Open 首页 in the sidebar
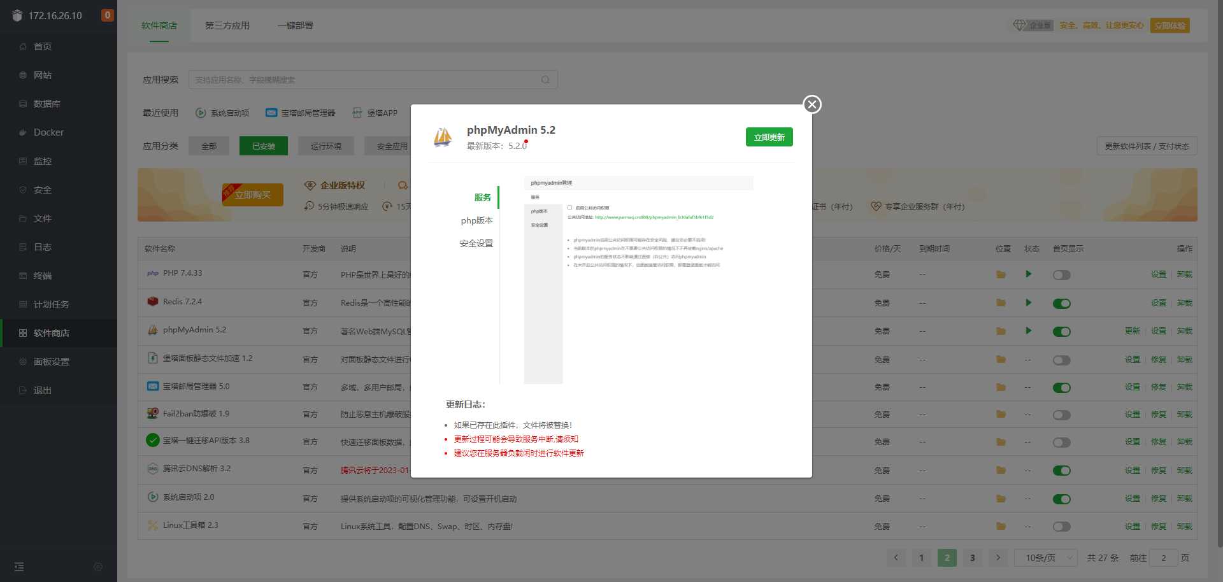The width and height of the screenshot is (1223, 582). 43,46
